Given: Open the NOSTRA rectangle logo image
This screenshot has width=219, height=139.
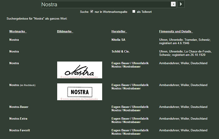Looking at the screenshot, I should coord(80,92).
